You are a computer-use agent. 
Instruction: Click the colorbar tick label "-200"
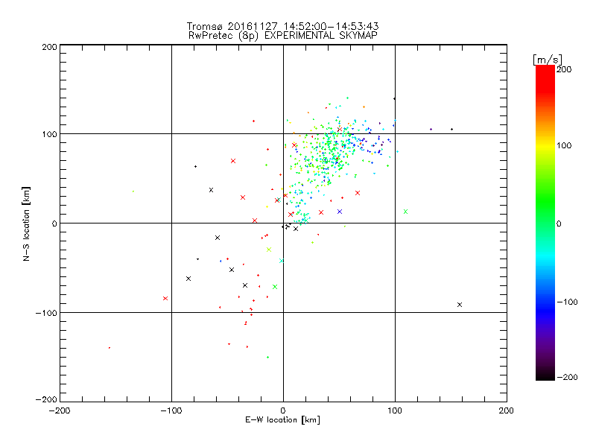[567, 377]
